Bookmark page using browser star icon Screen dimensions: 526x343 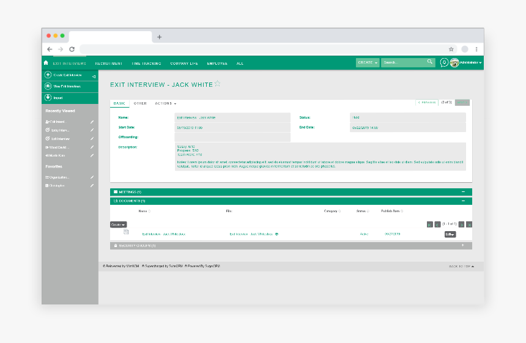coord(451,49)
